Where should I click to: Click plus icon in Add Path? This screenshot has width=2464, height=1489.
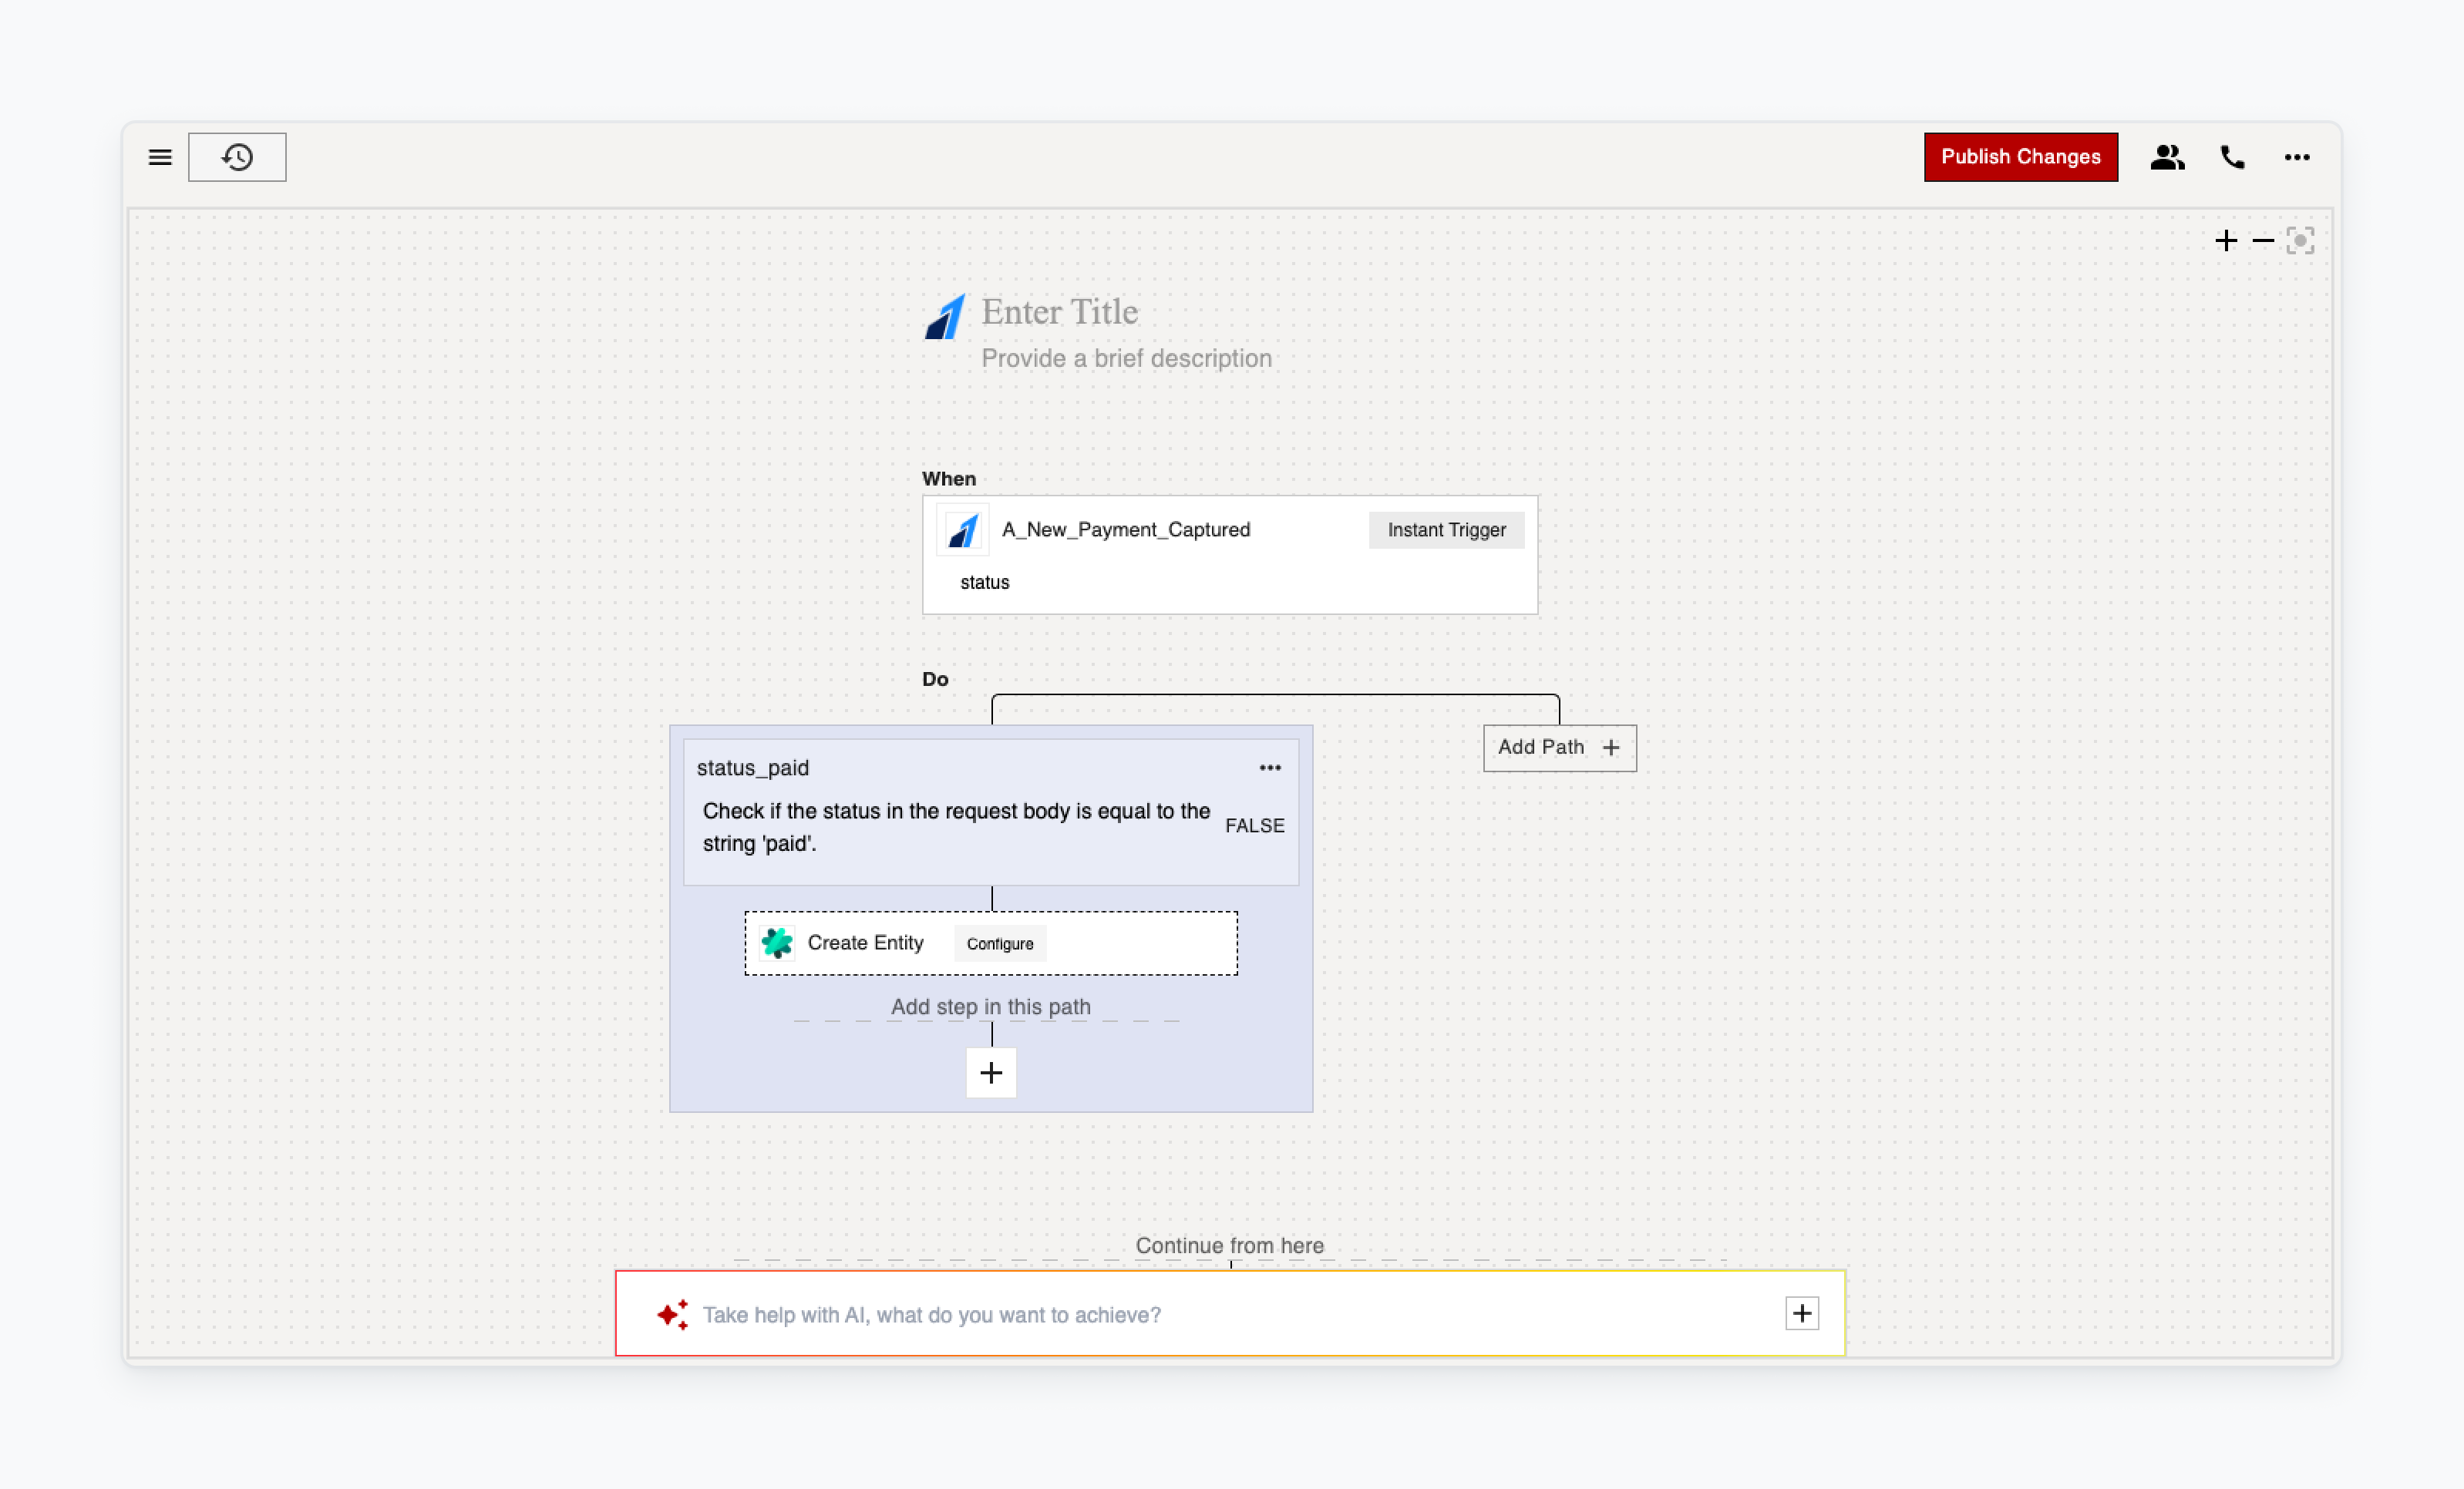pos(1610,748)
